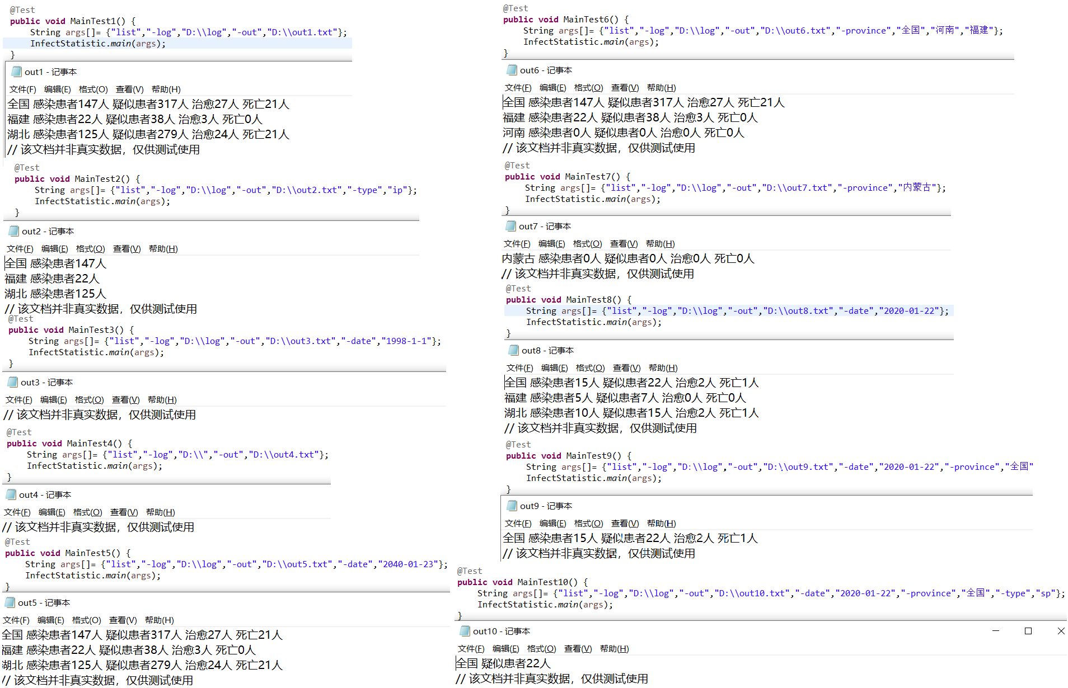Open the 帮助(H) menu in out5 Notepad
Image resolution: width=1068 pixels, height=688 pixels.
point(160,620)
